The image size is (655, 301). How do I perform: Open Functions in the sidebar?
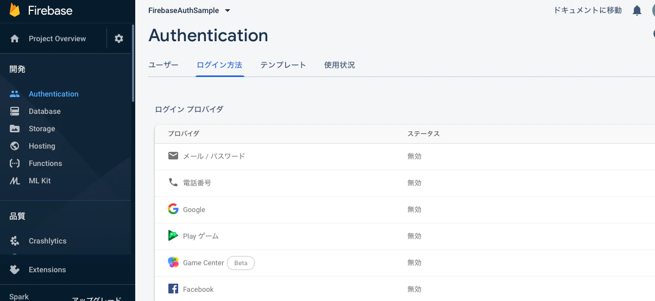point(45,163)
